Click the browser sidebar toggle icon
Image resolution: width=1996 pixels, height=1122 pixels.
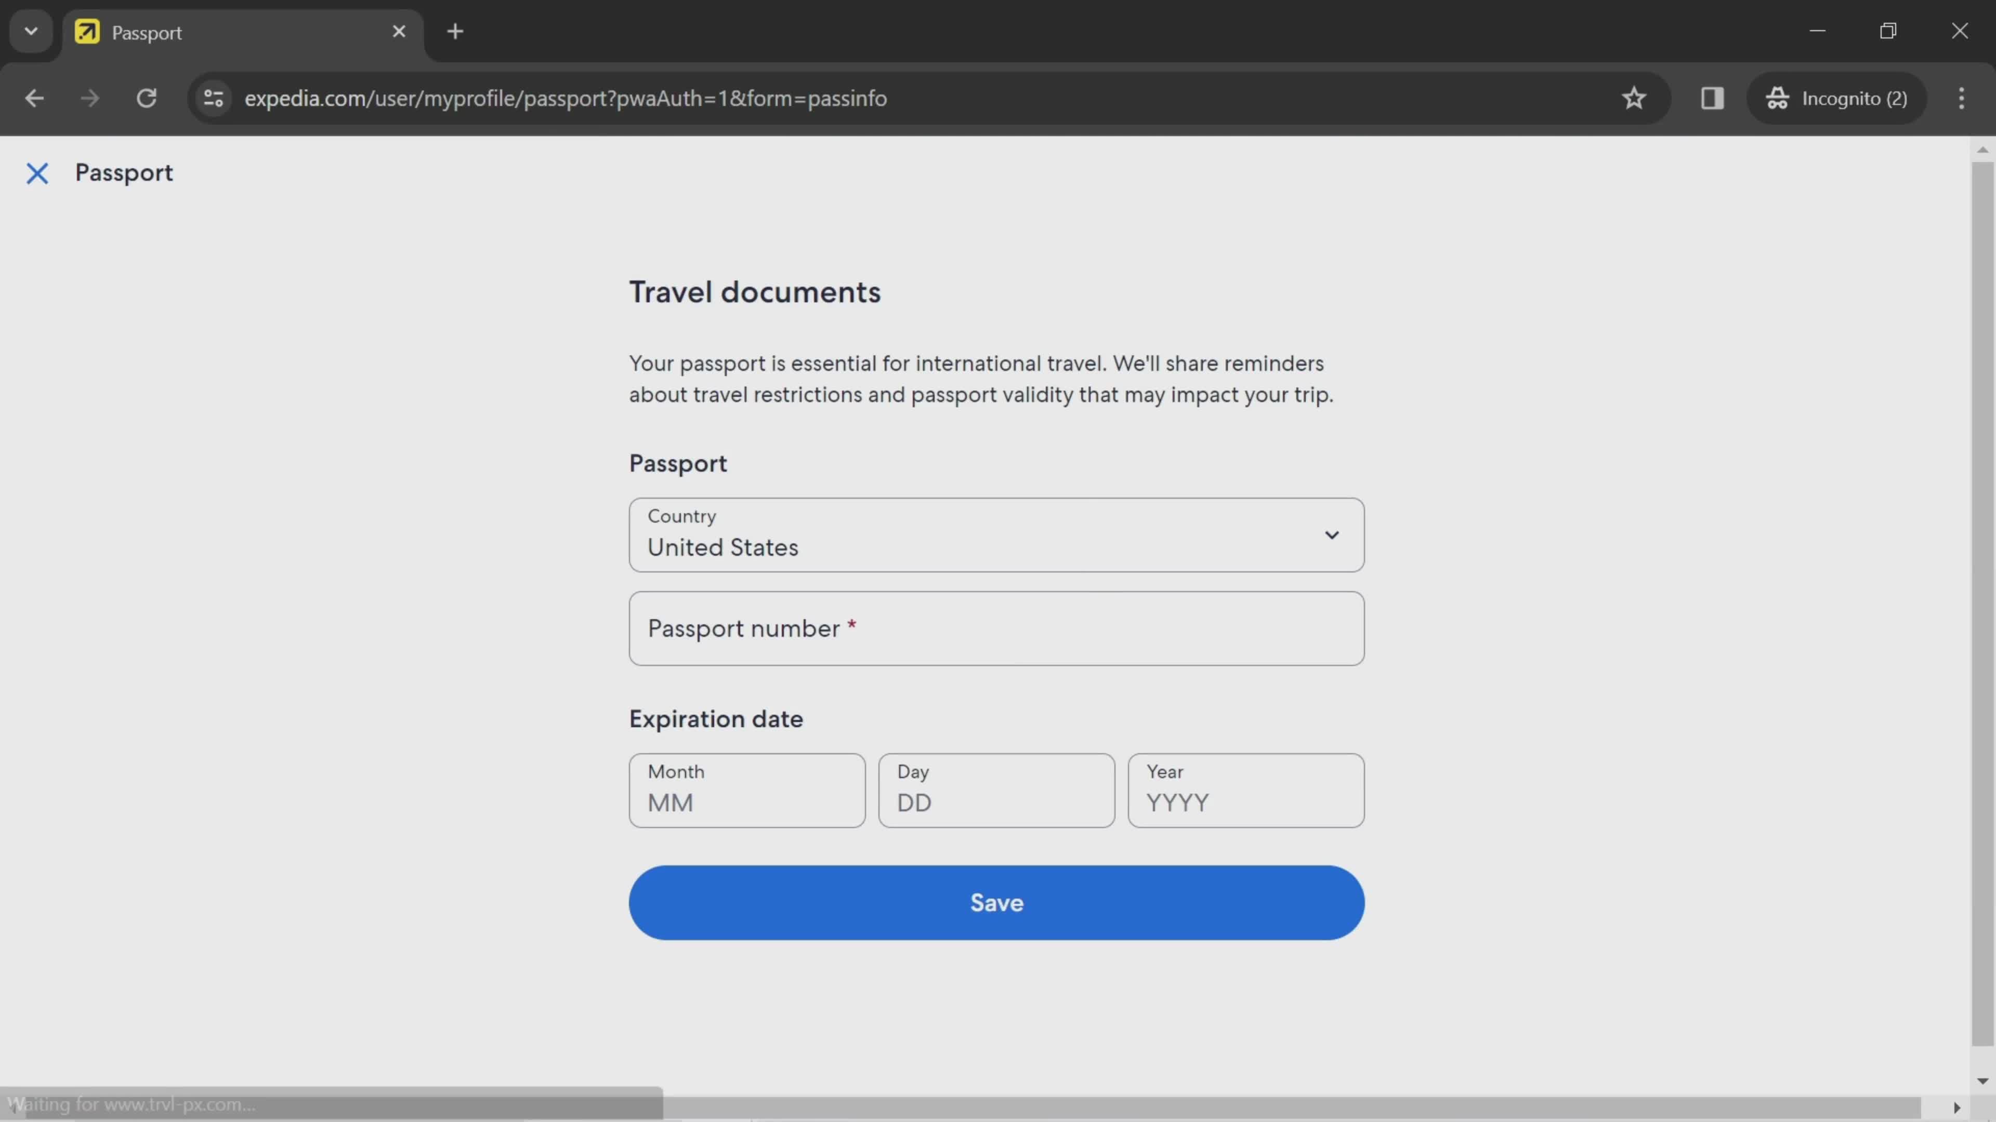(1712, 97)
